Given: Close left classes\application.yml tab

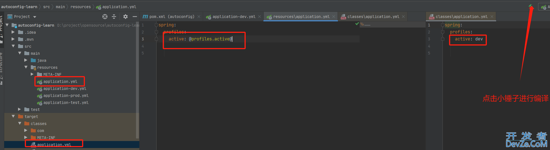Looking at the screenshot, I should click(403, 17).
